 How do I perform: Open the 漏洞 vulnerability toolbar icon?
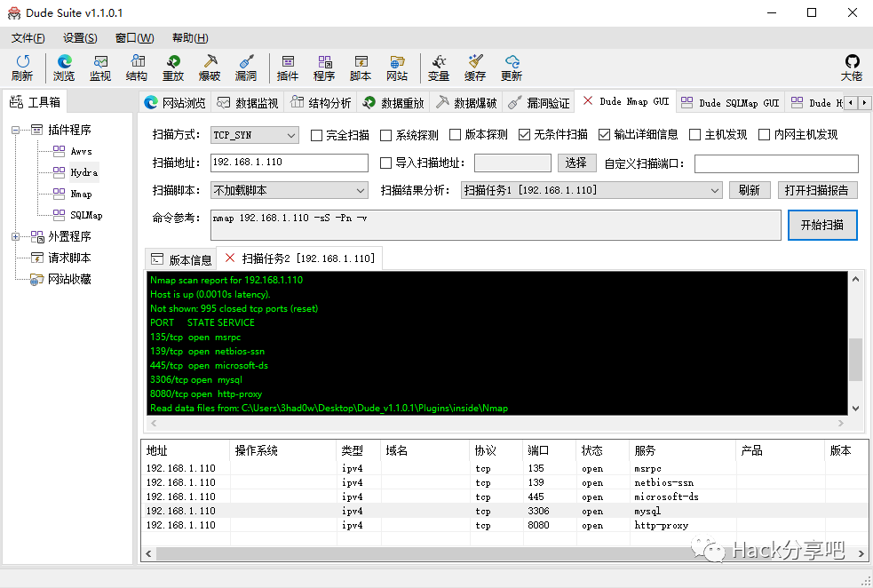[x=245, y=68]
